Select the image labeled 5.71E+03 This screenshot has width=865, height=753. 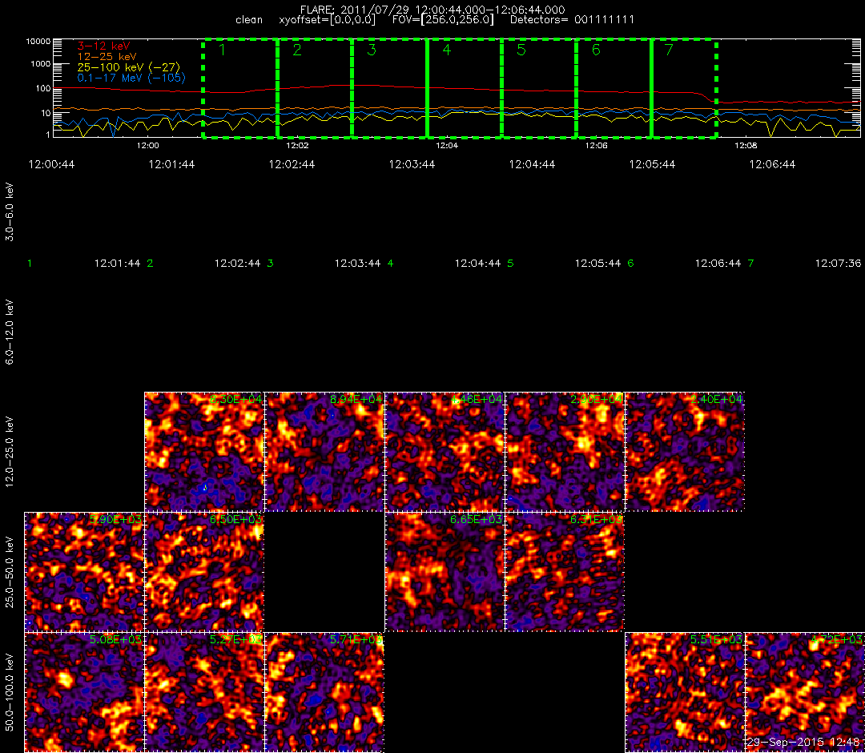coord(324,692)
